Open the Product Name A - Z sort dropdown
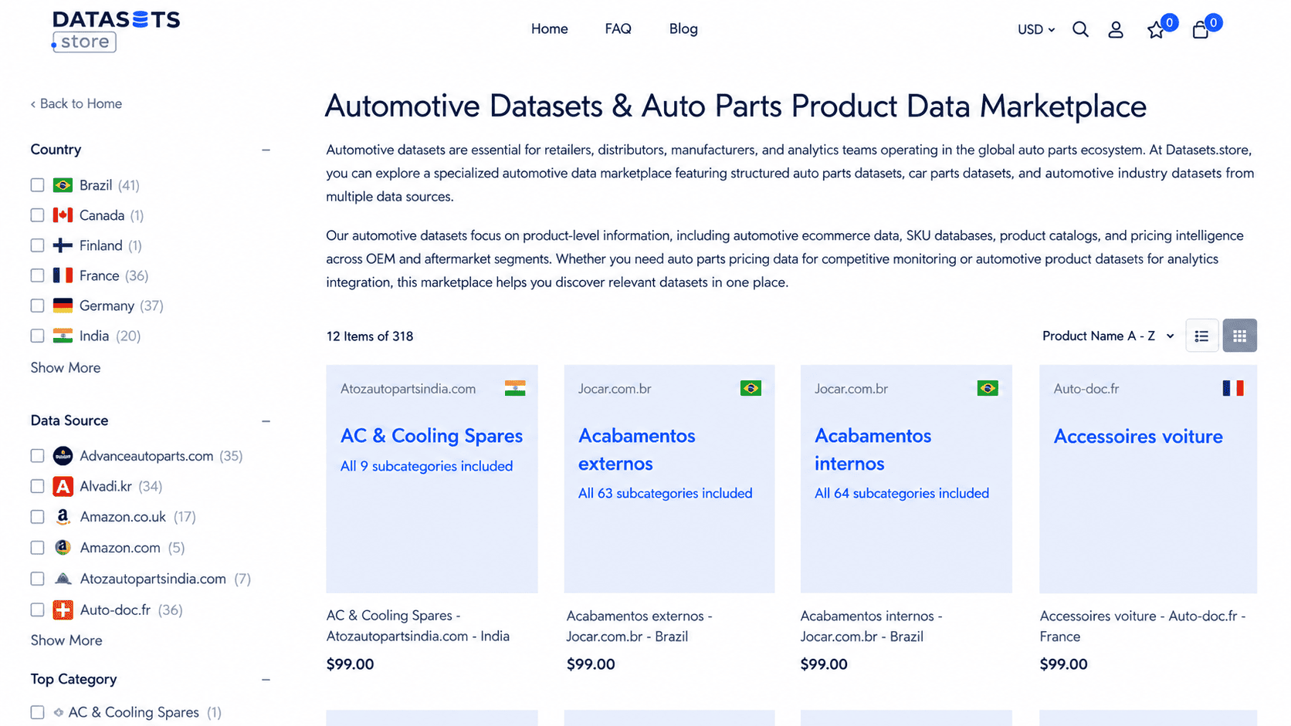1291x726 pixels. click(x=1108, y=336)
